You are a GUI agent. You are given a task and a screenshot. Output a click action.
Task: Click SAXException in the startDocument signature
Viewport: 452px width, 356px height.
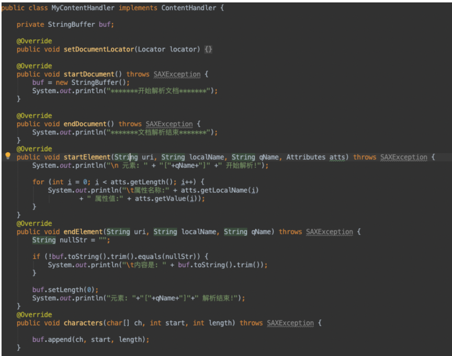pos(177,74)
